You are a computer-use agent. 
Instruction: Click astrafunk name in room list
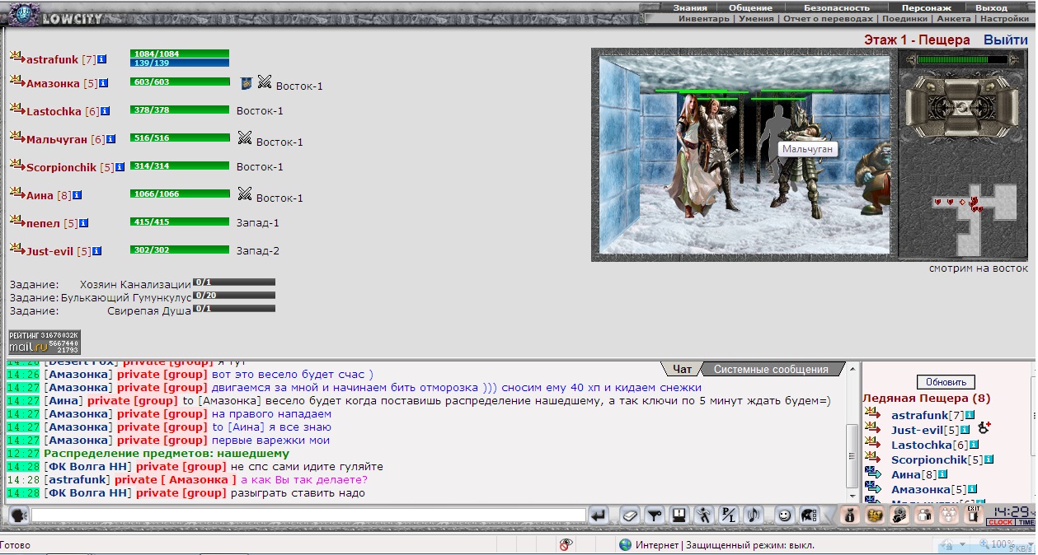click(x=919, y=415)
